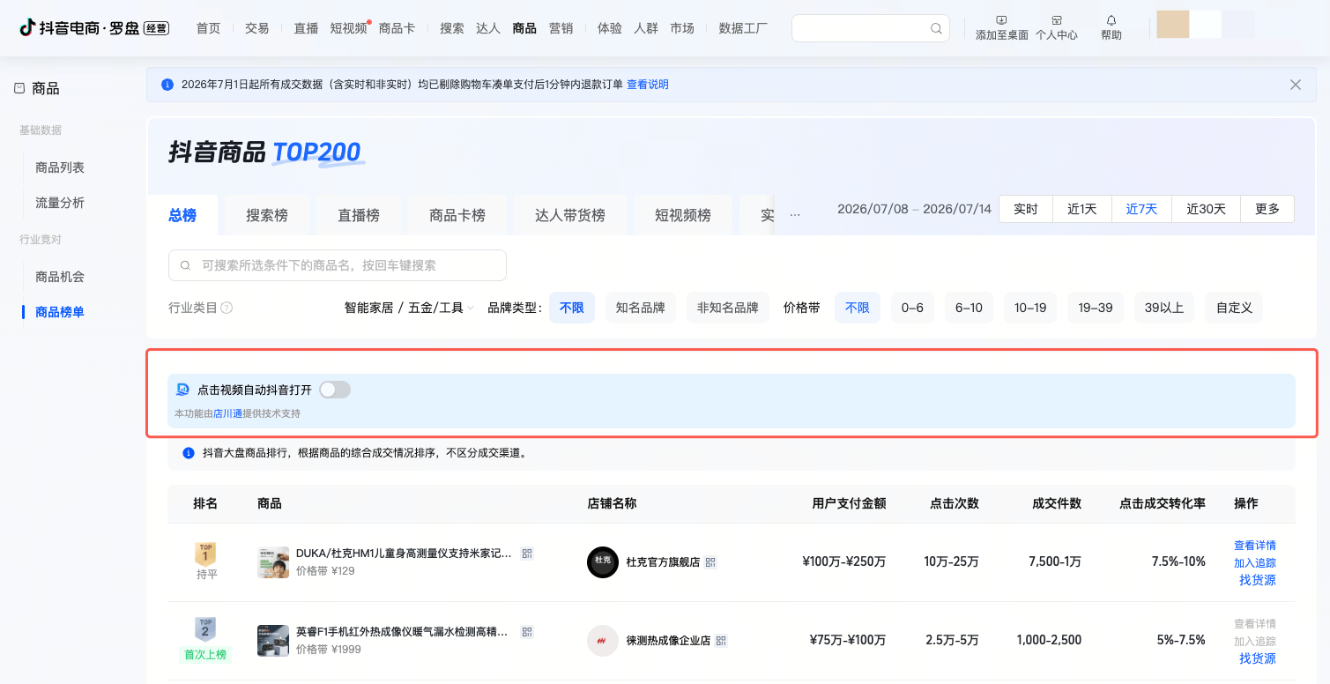The width and height of the screenshot is (1330, 684).
Task: Switch to the 搜索榜 tab
Action: tap(267, 215)
